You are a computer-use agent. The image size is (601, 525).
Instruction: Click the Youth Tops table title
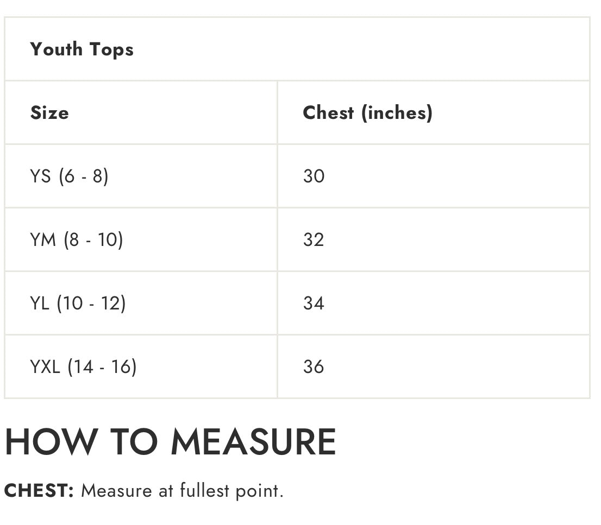[x=82, y=49]
